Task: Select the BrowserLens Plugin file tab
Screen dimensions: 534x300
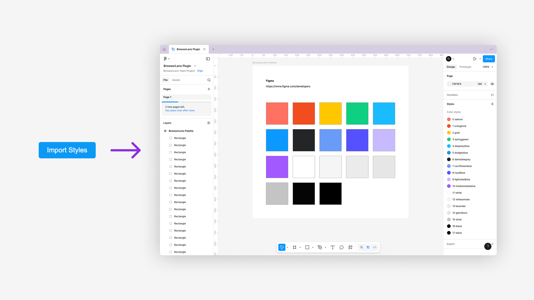Action: 189,49
